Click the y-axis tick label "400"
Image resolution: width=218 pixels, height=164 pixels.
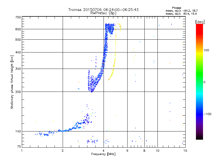tap(18, 52)
